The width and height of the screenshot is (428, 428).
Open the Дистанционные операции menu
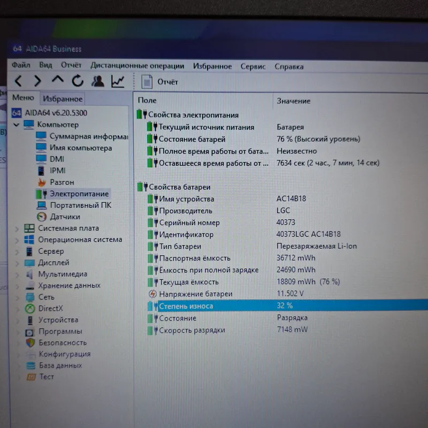coord(137,66)
